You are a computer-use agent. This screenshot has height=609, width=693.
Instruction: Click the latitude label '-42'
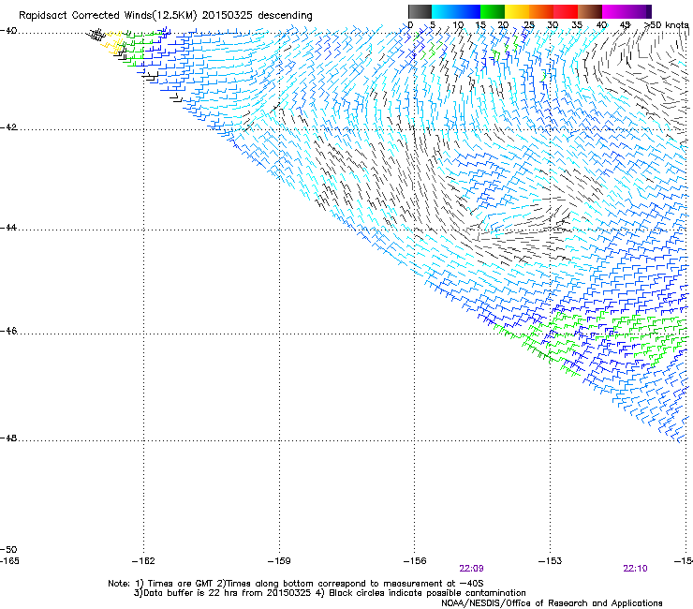8,127
